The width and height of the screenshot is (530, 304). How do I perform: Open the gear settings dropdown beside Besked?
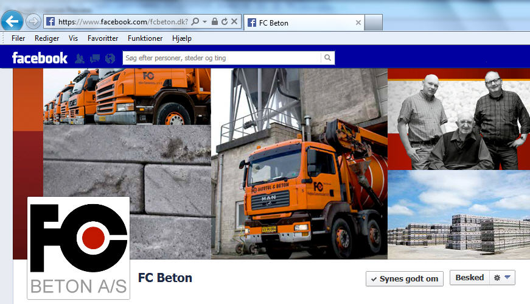coord(502,278)
